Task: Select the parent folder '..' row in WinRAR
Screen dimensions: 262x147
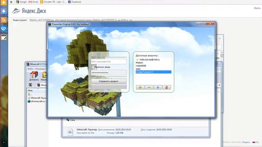Action: (37, 94)
